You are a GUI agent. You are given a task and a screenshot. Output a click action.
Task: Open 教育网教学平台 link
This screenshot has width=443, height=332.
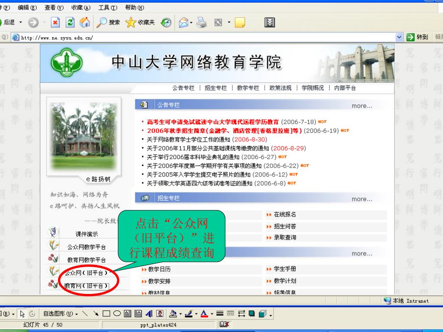[87, 260]
